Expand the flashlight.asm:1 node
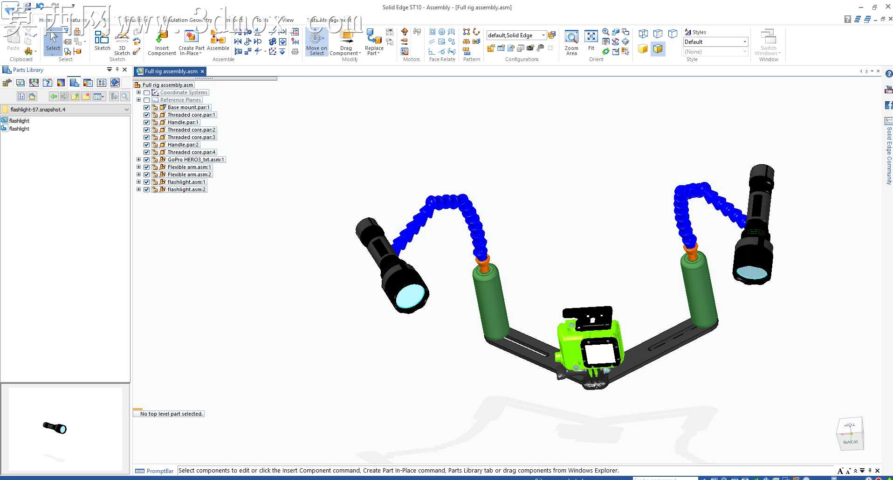The width and height of the screenshot is (893, 480). (x=138, y=182)
